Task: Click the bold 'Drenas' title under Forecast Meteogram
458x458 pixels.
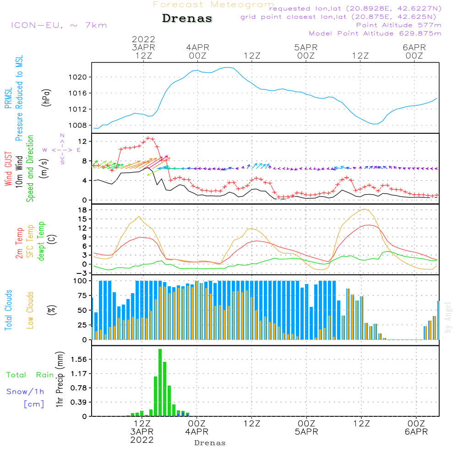Action: click(x=187, y=18)
